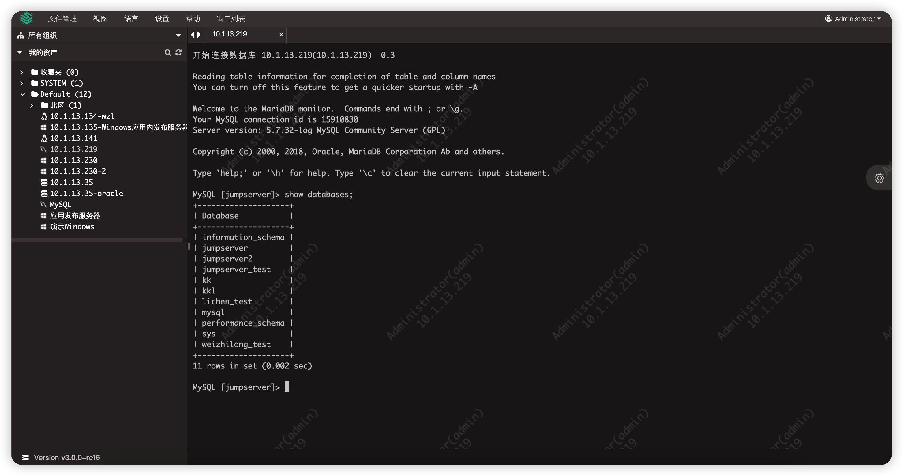Click the Windows icon for 10.1.13.230
Image resolution: width=903 pixels, height=476 pixels.
pyautogui.click(x=43, y=160)
